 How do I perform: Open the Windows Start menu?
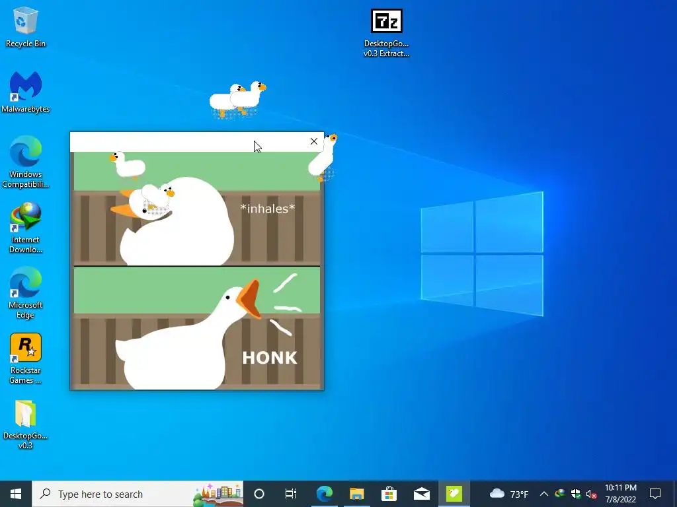coord(16,494)
